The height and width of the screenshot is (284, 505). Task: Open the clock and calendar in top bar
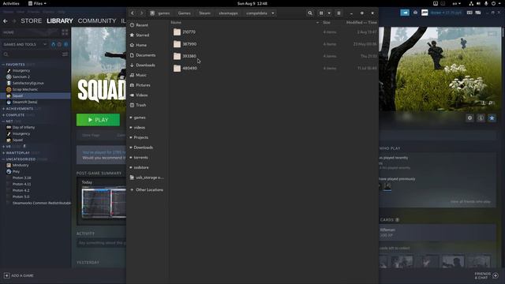point(252,3)
